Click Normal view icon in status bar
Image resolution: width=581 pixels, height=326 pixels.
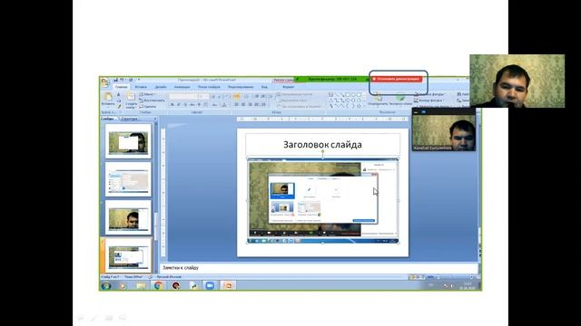[411, 277]
